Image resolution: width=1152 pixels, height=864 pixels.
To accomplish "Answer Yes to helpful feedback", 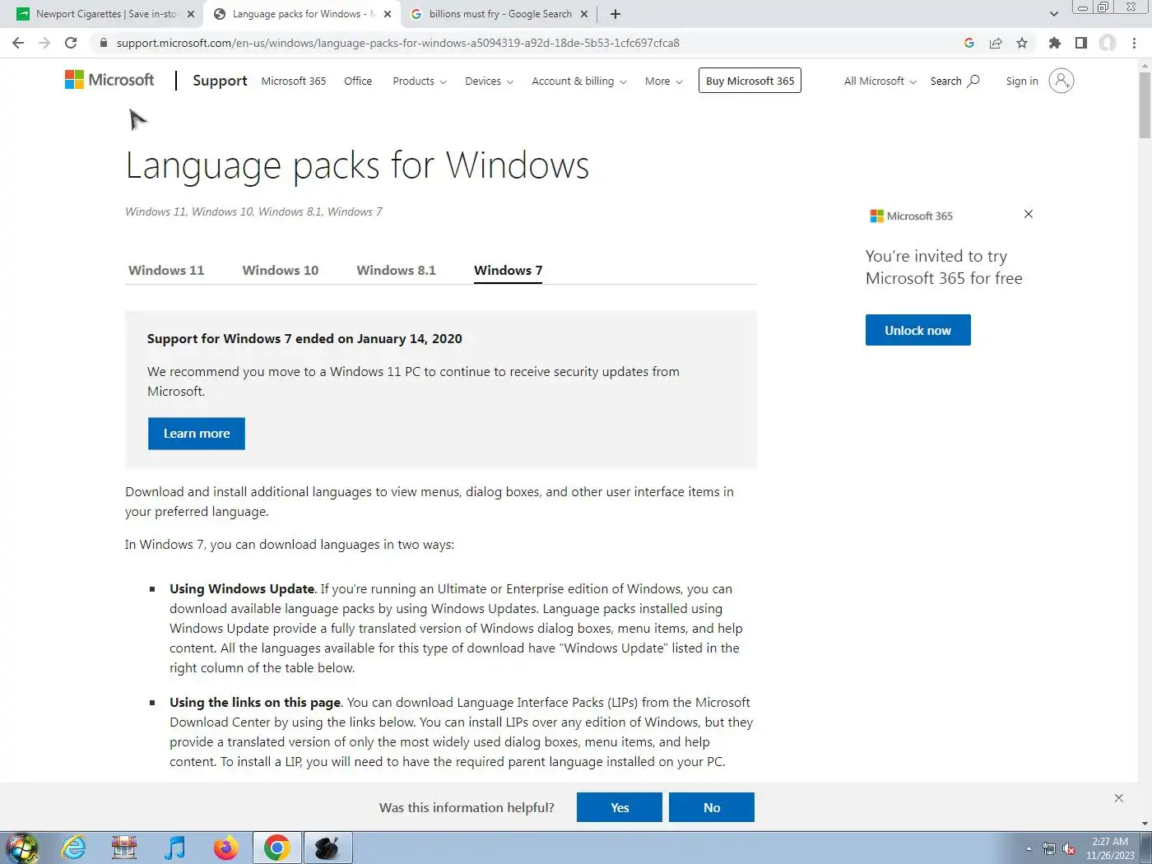I will (620, 807).
